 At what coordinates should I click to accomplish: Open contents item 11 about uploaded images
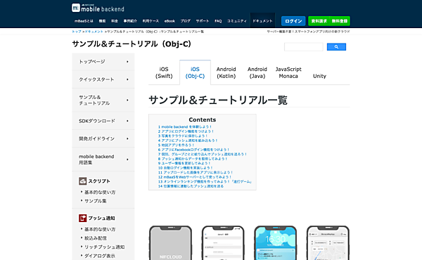click(196, 172)
